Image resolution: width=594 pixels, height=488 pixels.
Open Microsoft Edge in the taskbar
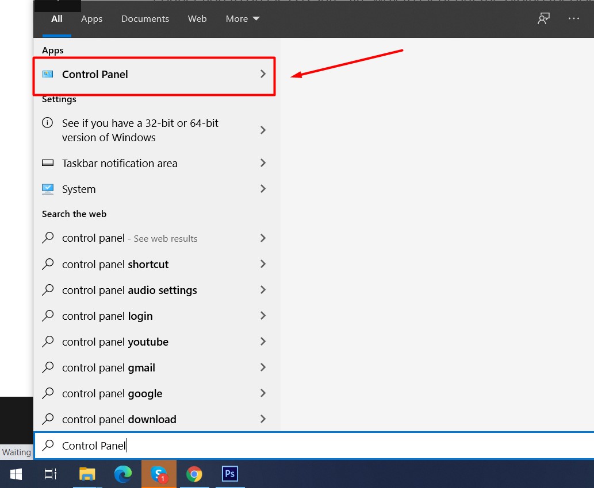pyautogui.click(x=123, y=474)
